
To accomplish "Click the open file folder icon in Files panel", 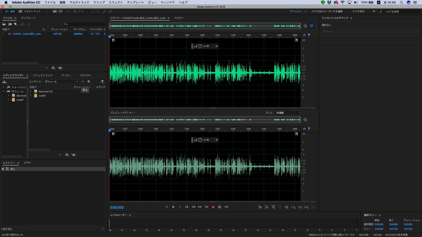I will (4, 24).
